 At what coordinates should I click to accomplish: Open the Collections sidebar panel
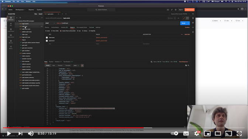(x=11, y=18)
